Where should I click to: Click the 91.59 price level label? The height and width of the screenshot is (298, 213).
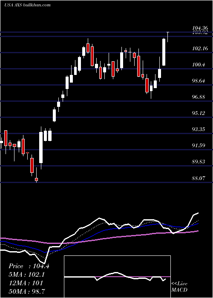tap(199, 146)
